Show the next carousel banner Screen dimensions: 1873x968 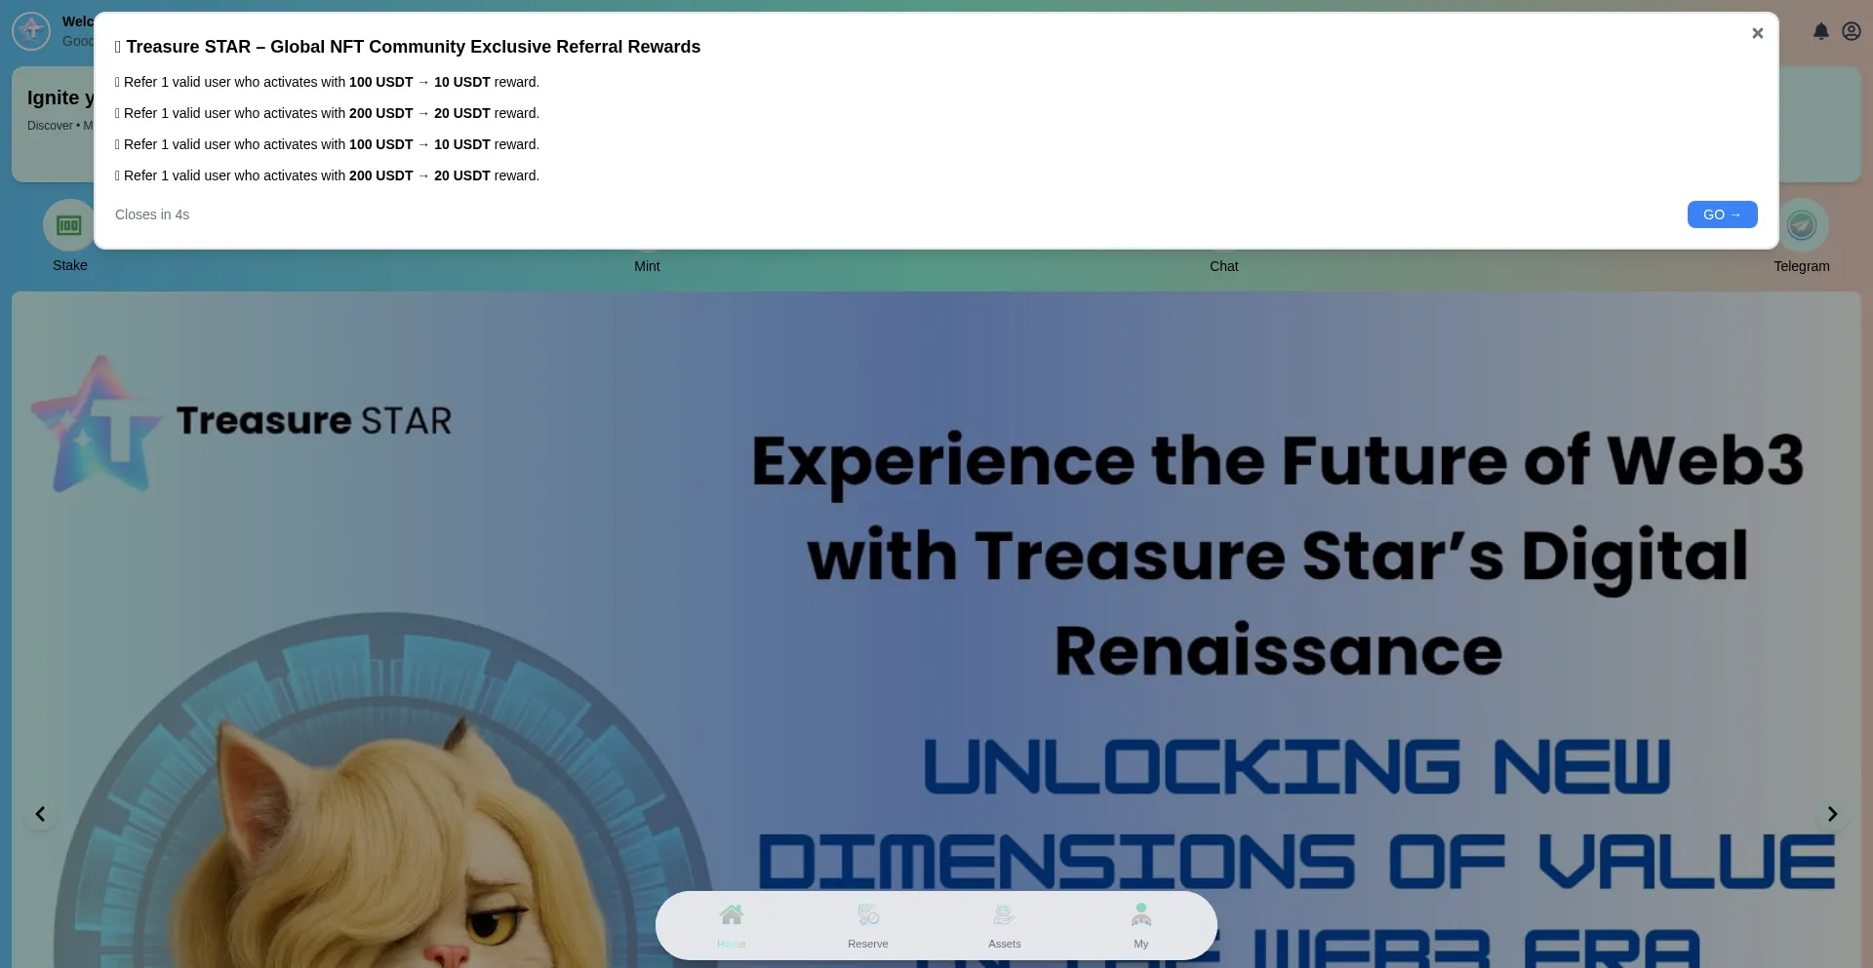tap(1832, 814)
